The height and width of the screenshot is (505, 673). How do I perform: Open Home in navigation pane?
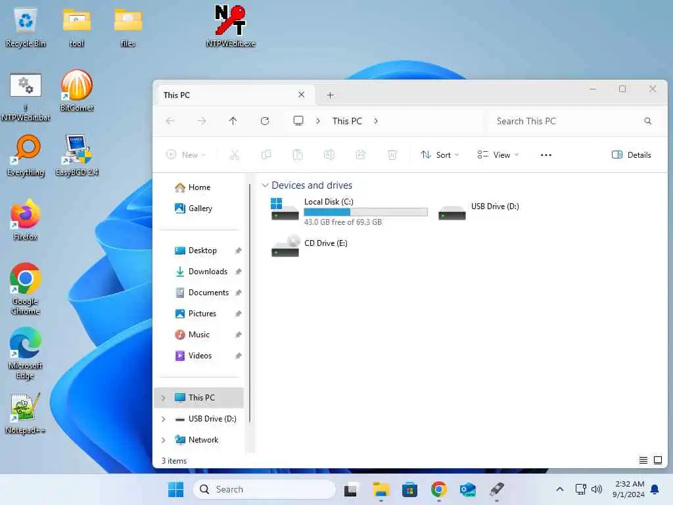[200, 187]
